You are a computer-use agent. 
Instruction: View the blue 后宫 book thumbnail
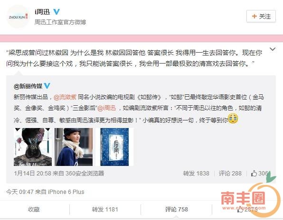click(114, 147)
